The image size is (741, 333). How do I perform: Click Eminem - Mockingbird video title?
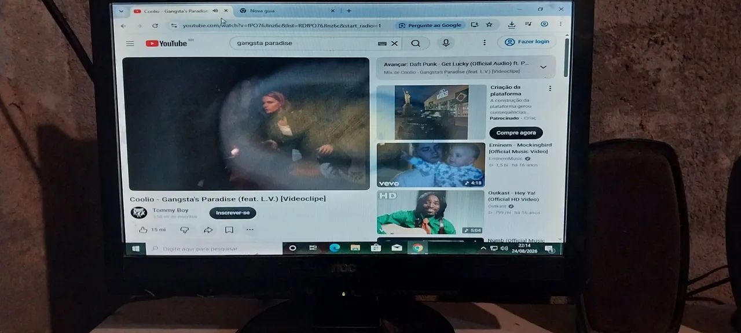tap(520, 148)
